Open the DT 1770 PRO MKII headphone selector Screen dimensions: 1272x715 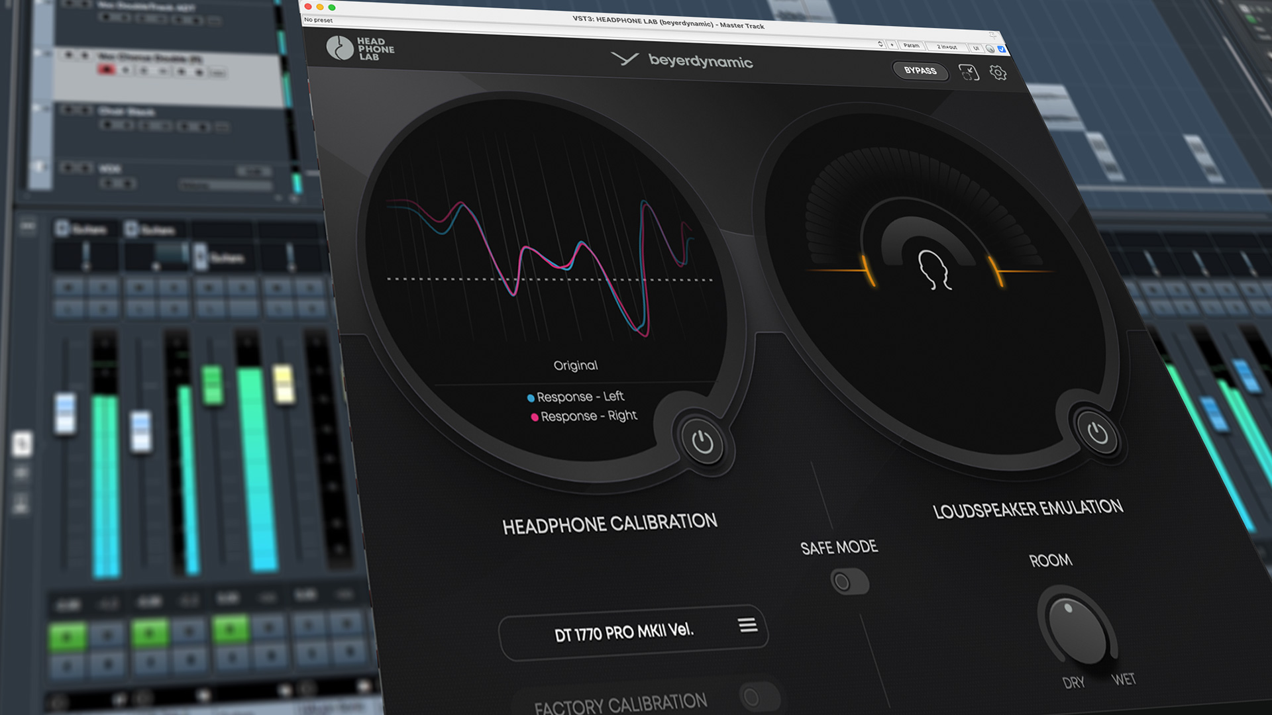pyautogui.click(x=624, y=632)
